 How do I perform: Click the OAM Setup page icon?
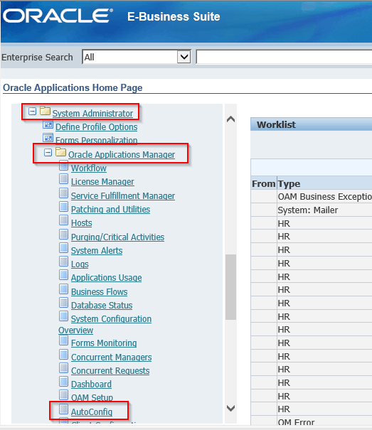(x=64, y=395)
